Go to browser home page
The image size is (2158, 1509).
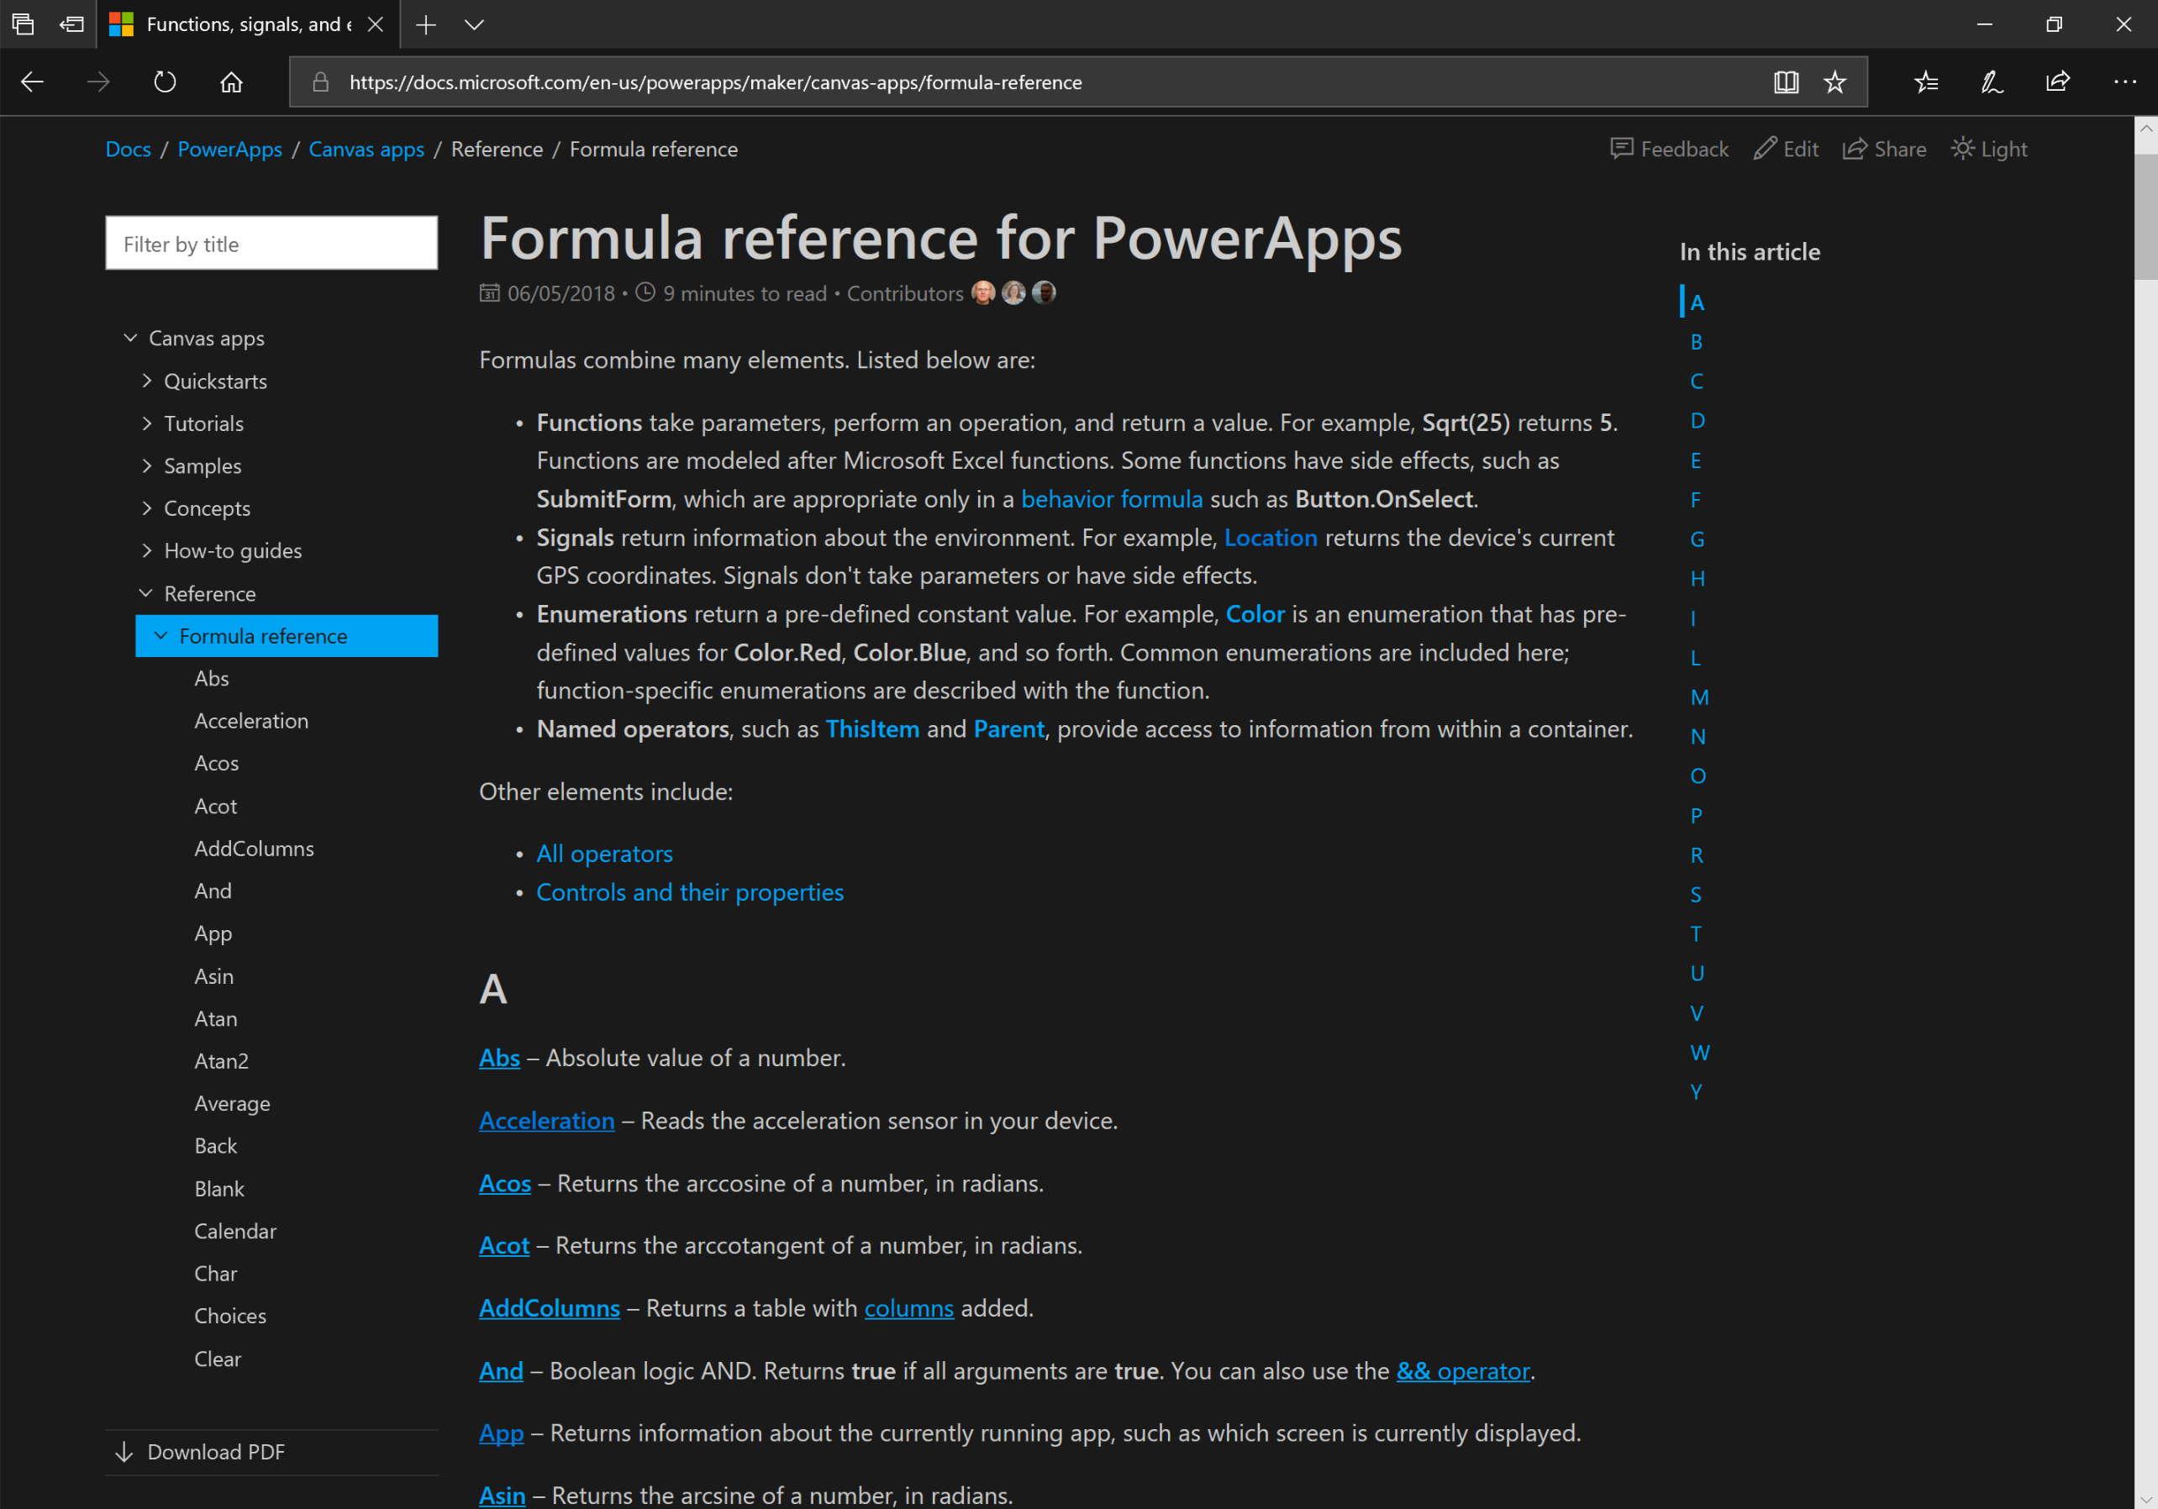tap(231, 81)
